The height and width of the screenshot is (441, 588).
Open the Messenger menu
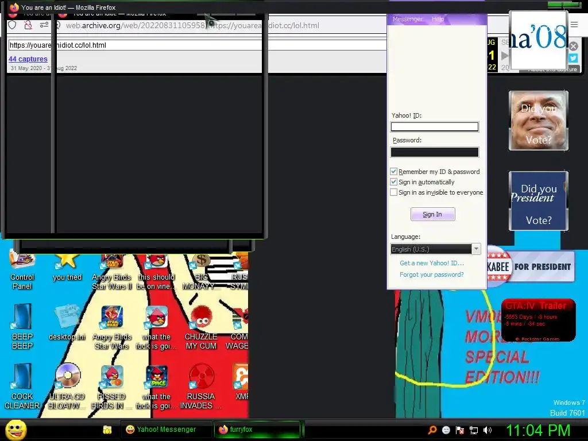(x=408, y=19)
